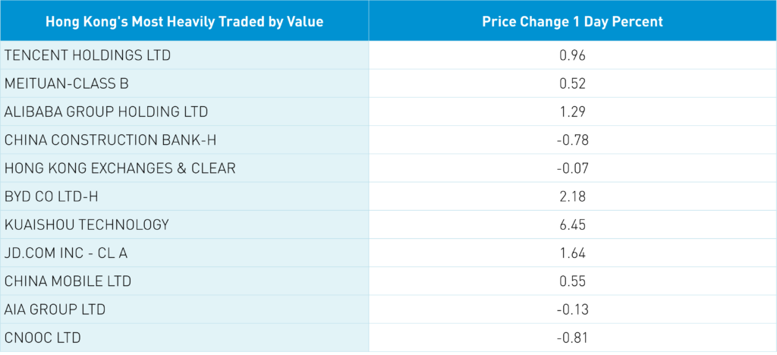The width and height of the screenshot is (777, 355).
Task: Click the 'Hong Kong's Most Heavily Traded by Value' header
Action: 184,21
